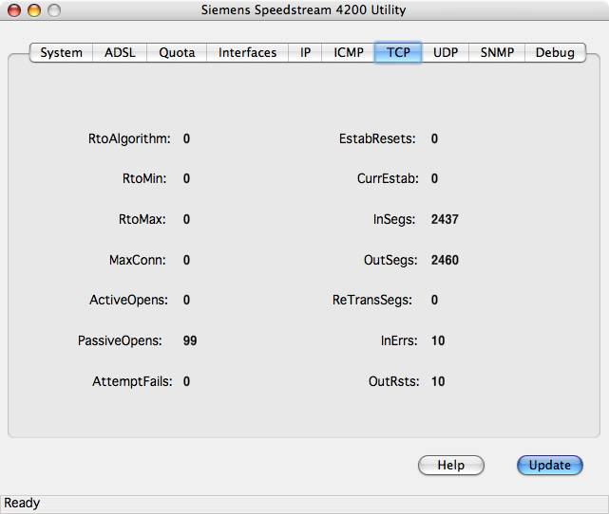The image size is (609, 514).
Task: Go to the Interfaces tab
Action: click(x=247, y=52)
